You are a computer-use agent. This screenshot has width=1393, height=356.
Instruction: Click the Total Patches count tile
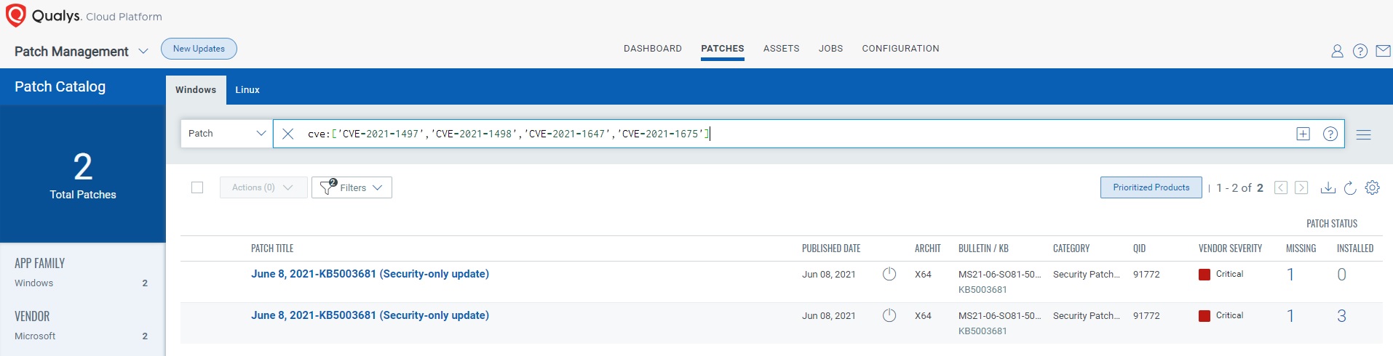pyautogui.click(x=83, y=175)
